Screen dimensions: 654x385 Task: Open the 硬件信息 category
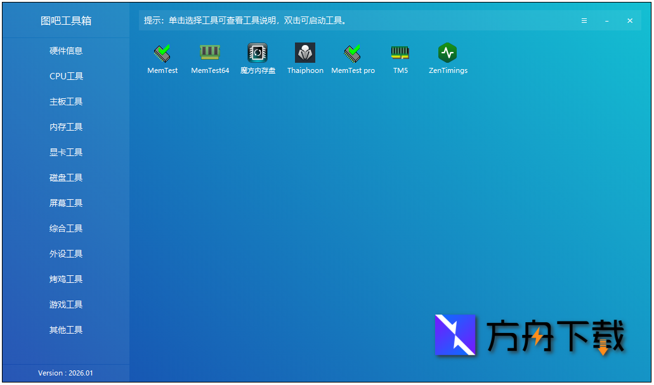pyautogui.click(x=65, y=51)
